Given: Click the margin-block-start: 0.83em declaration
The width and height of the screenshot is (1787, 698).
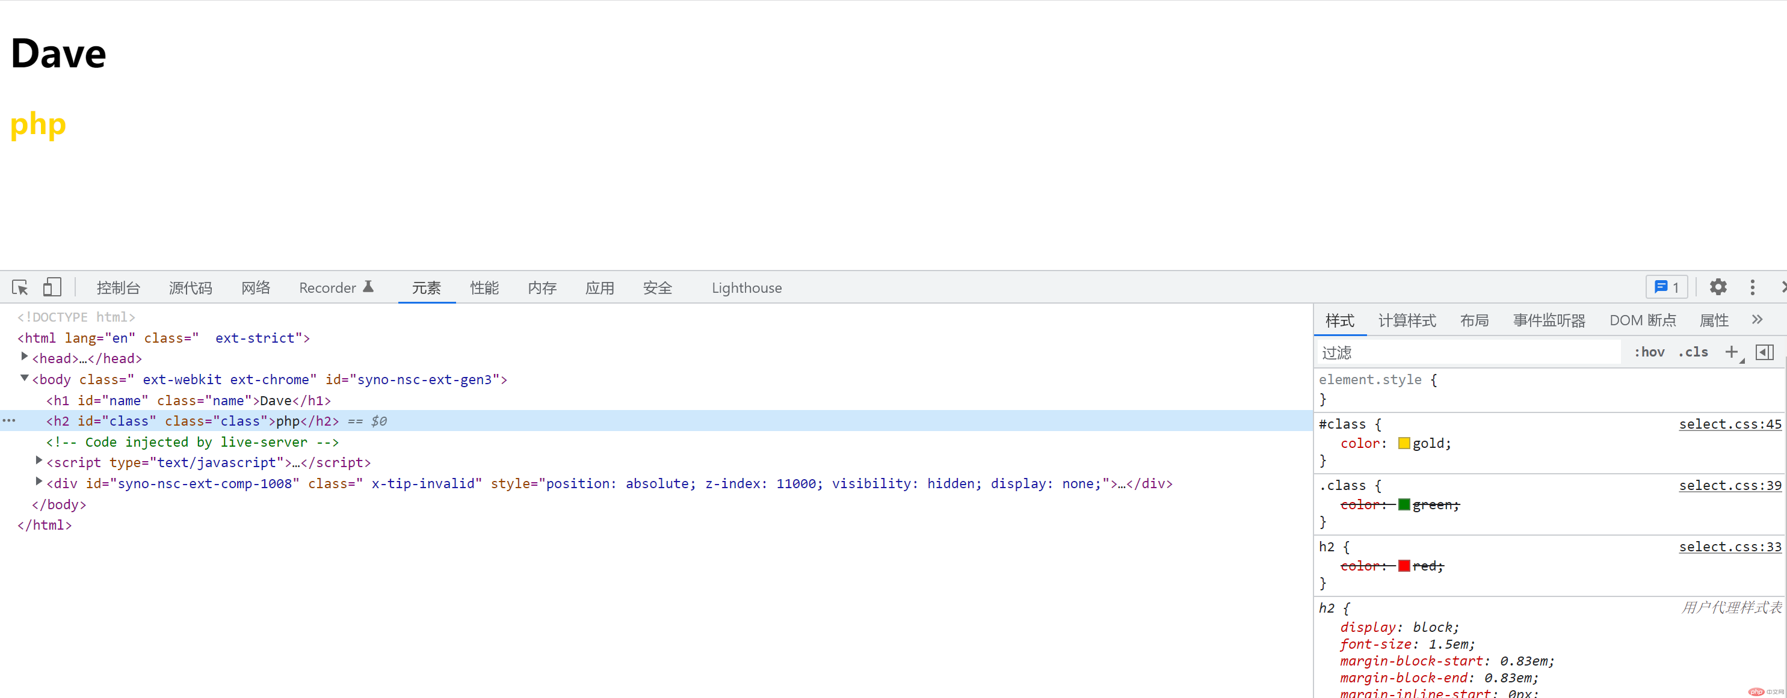Looking at the screenshot, I should (1447, 661).
